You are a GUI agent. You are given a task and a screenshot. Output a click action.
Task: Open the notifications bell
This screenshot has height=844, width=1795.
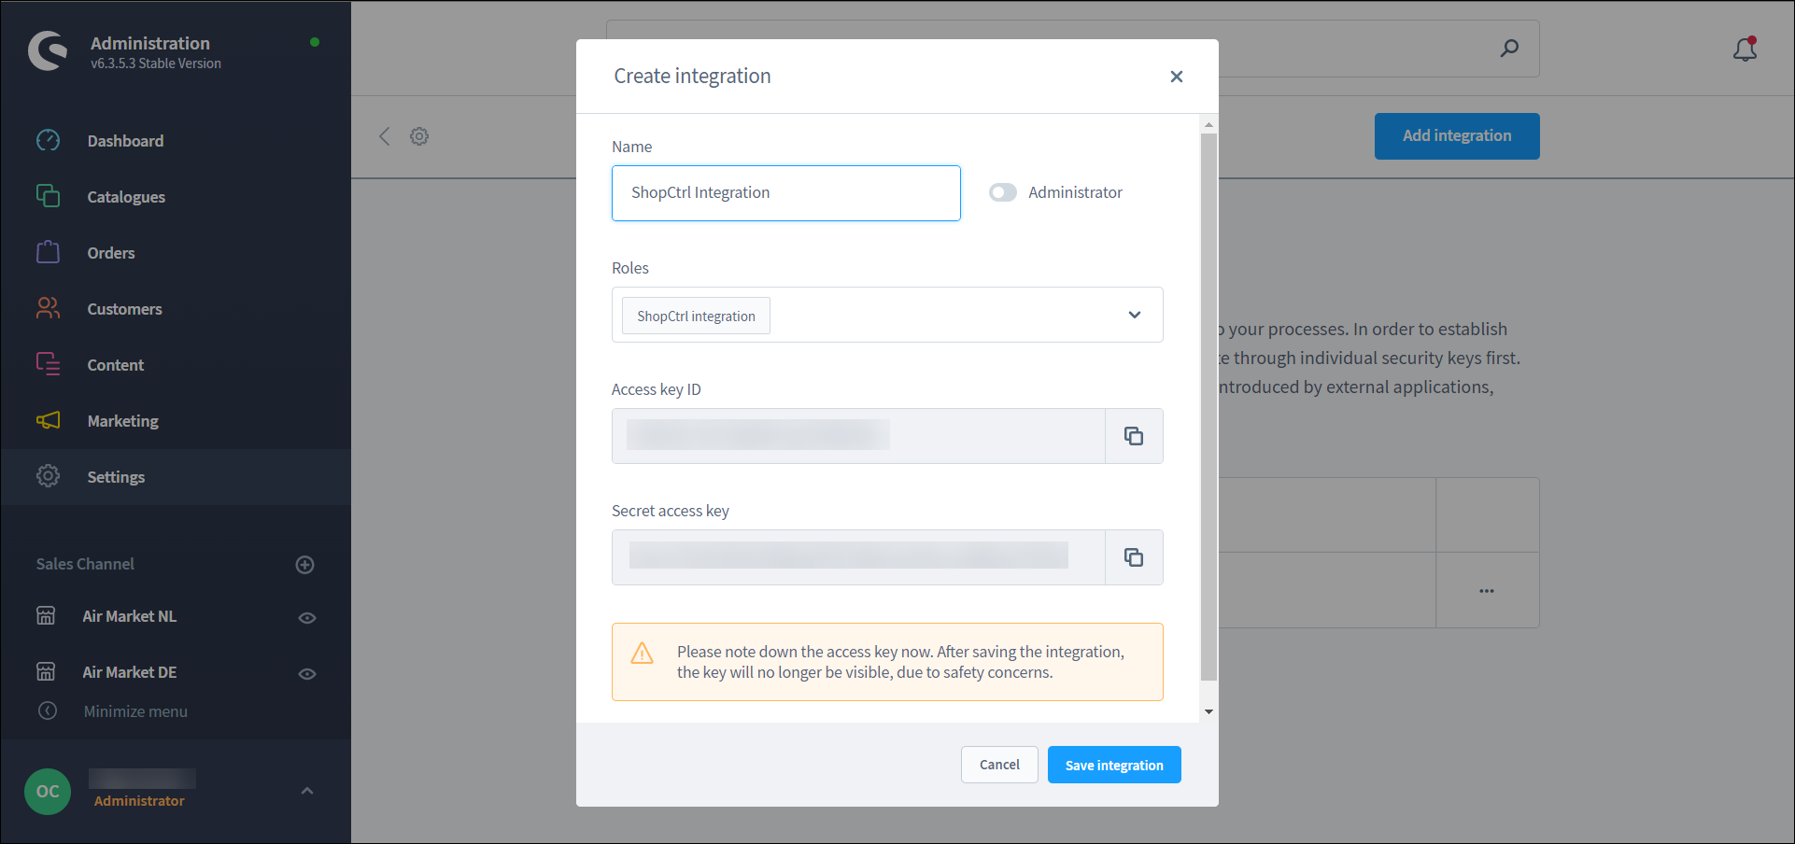pyautogui.click(x=1746, y=49)
